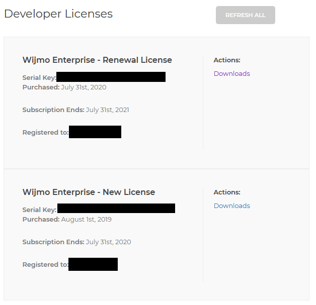This screenshot has height=305, width=316.
Task: Click 'Subscription Ends:' label in Renewal License
Action: tap(53, 110)
